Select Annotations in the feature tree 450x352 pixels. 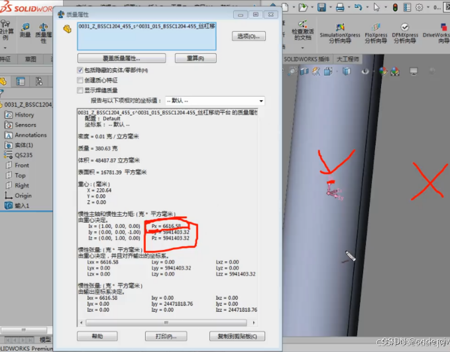(x=30, y=135)
